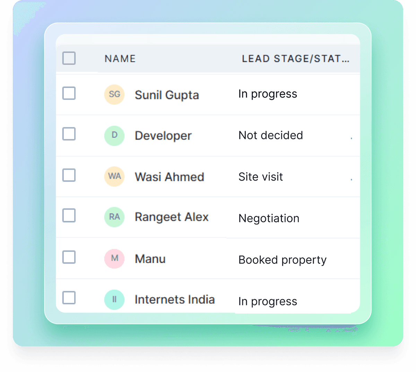Click the Developer D avatar icon
This screenshot has width=416, height=372.
point(114,135)
